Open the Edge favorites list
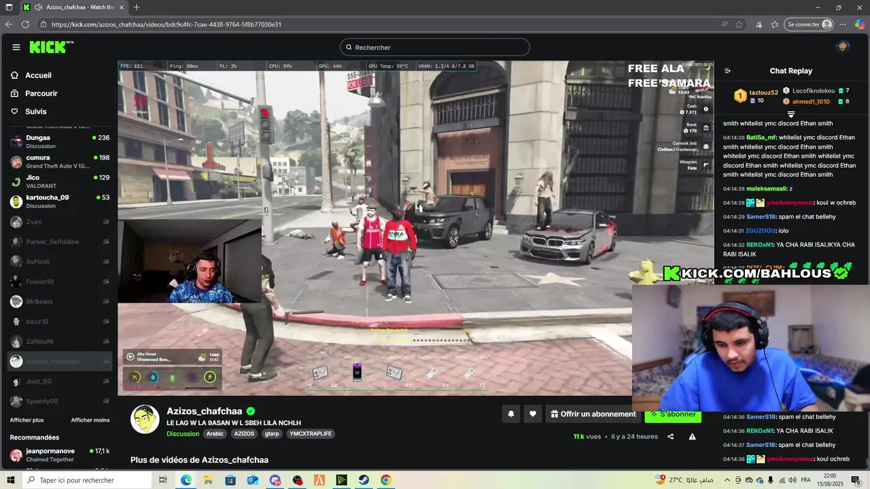 [776, 24]
